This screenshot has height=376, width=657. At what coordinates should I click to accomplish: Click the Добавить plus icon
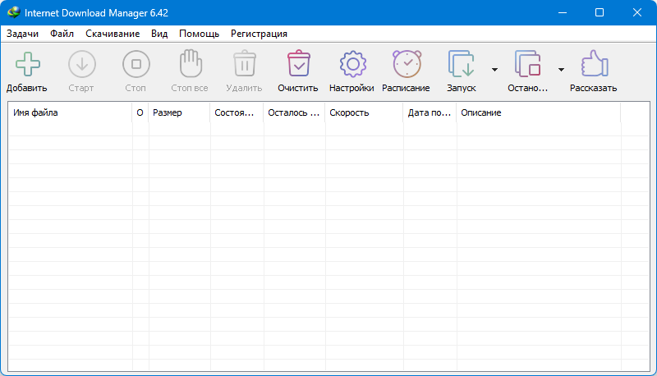pos(28,64)
